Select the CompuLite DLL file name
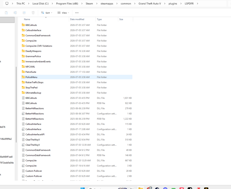The width and height of the screenshot is (231, 189). point(31,161)
